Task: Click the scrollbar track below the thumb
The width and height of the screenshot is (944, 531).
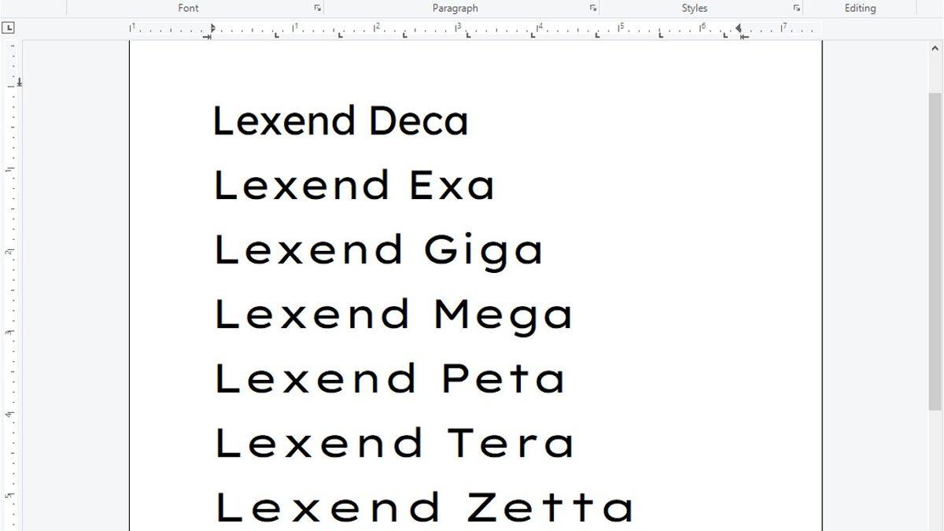Action: (935, 472)
